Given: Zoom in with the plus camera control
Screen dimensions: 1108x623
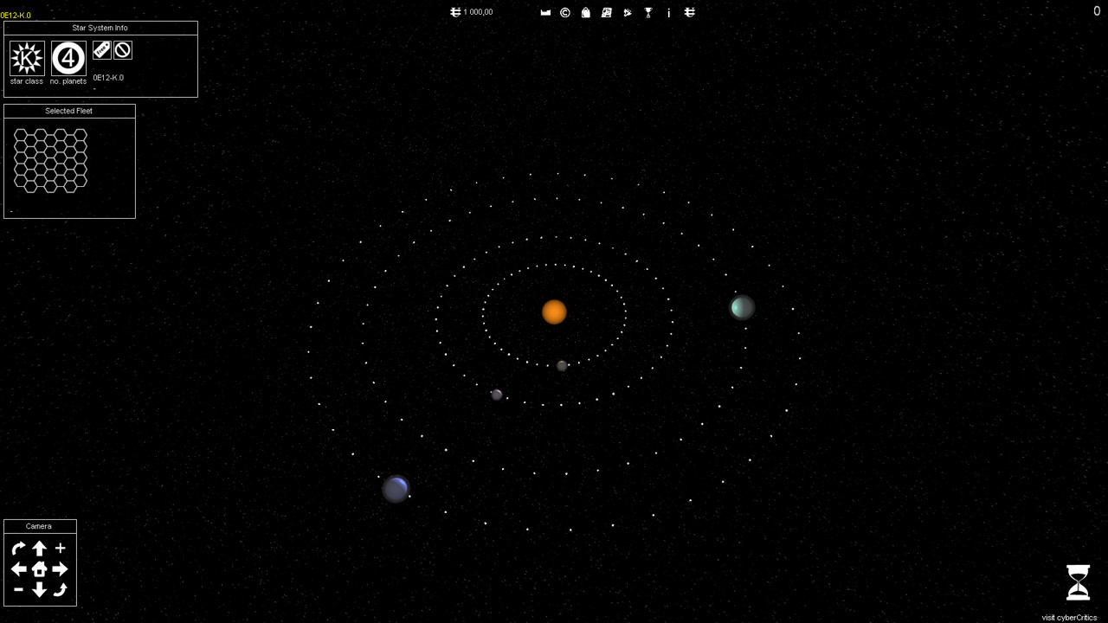Looking at the screenshot, I should (x=60, y=548).
